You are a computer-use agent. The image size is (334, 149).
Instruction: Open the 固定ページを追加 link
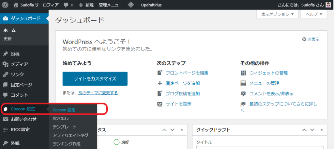coord(183,83)
